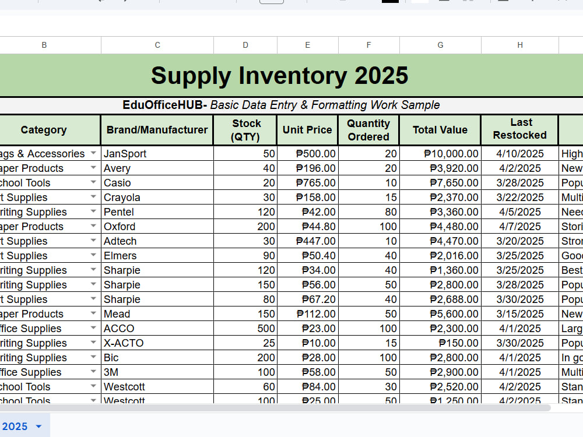Image resolution: width=583 pixels, height=437 pixels.
Task: Select total value ₱150.00 cell
Action: (x=440, y=343)
